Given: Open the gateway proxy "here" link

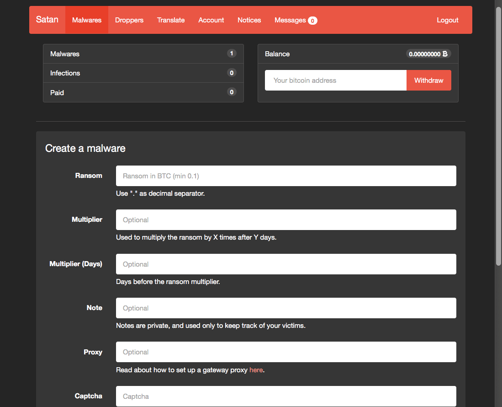Looking at the screenshot, I should [256, 370].
